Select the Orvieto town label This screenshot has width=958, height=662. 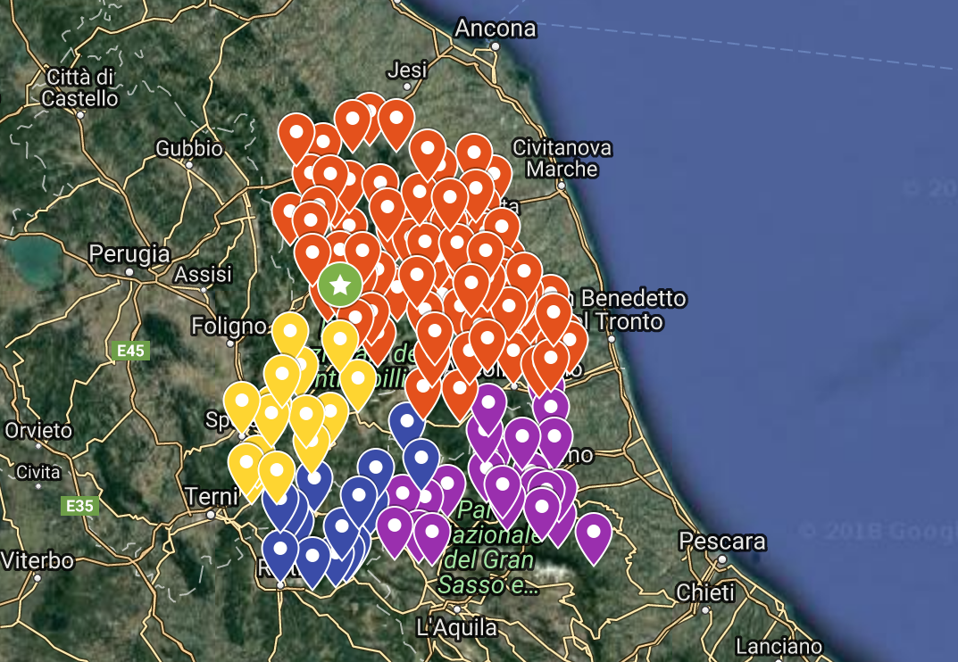37,431
